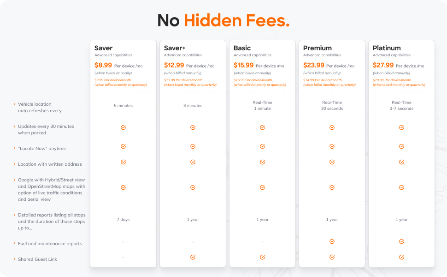
Task: Click Platinum's Google Hybrid/Street view checkmark
Action: [x=401, y=187]
